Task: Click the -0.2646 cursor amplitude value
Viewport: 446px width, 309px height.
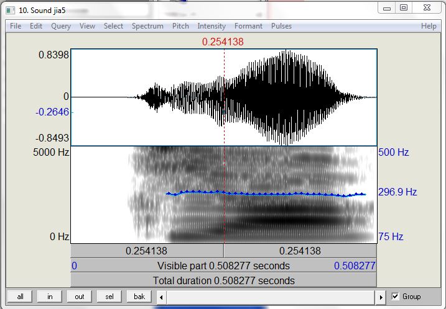Action: point(52,112)
